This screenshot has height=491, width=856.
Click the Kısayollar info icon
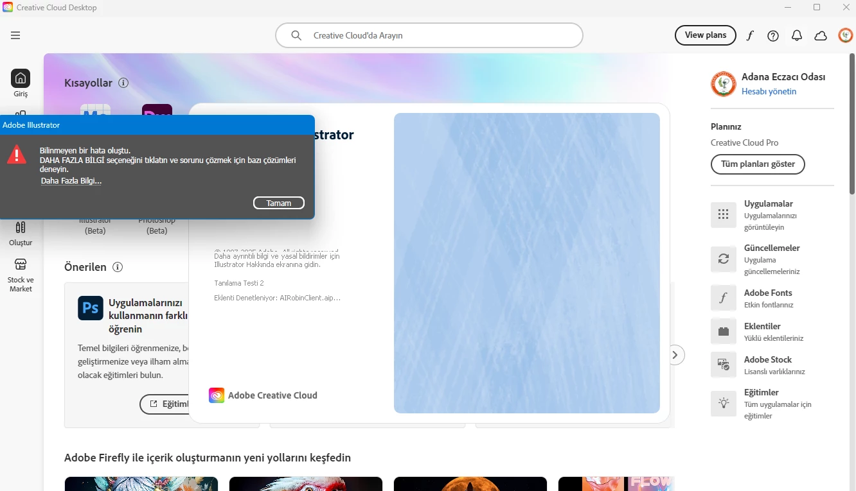coord(123,83)
